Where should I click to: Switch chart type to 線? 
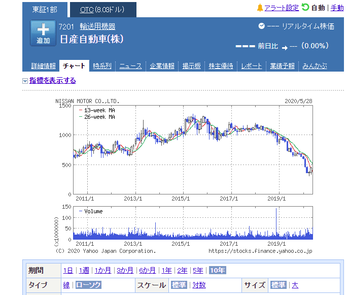[x=66, y=285]
